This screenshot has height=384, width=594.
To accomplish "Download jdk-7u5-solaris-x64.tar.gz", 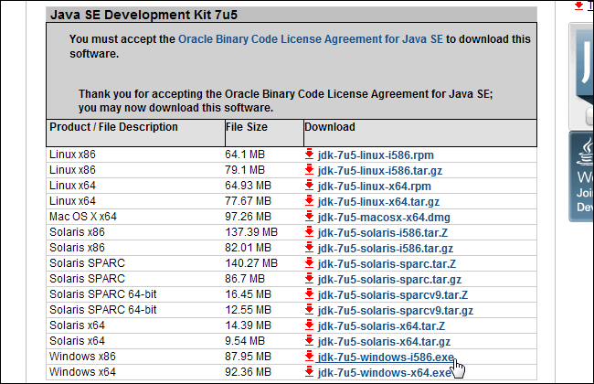I will (384, 342).
